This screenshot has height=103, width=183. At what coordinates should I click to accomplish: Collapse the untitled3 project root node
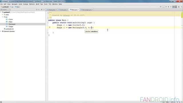1,12
